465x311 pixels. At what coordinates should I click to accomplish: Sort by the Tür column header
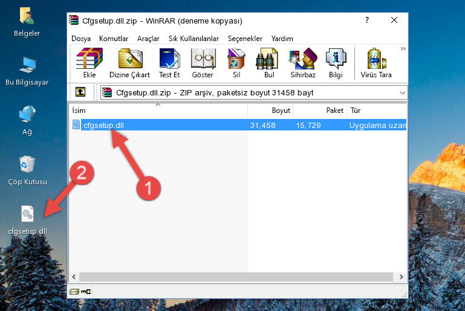(x=377, y=111)
